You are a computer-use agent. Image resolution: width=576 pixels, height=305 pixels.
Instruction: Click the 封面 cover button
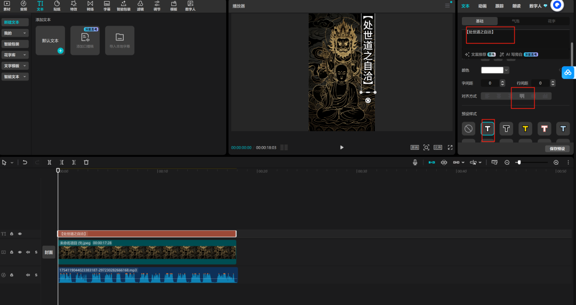[x=49, y=252]
